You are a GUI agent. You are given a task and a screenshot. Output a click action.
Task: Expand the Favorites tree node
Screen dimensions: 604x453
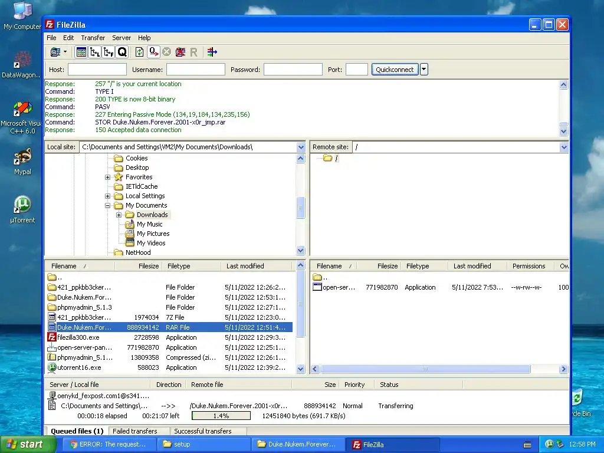click(107, 177)
